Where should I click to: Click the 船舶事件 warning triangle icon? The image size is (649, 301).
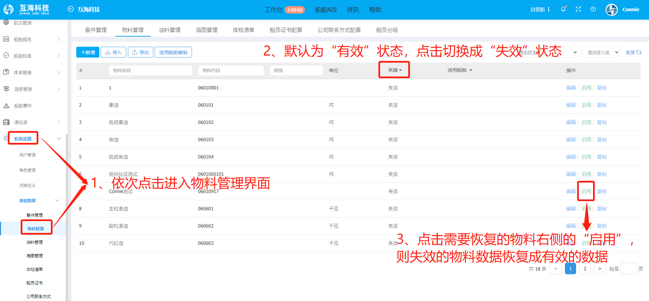coord(6,106)
